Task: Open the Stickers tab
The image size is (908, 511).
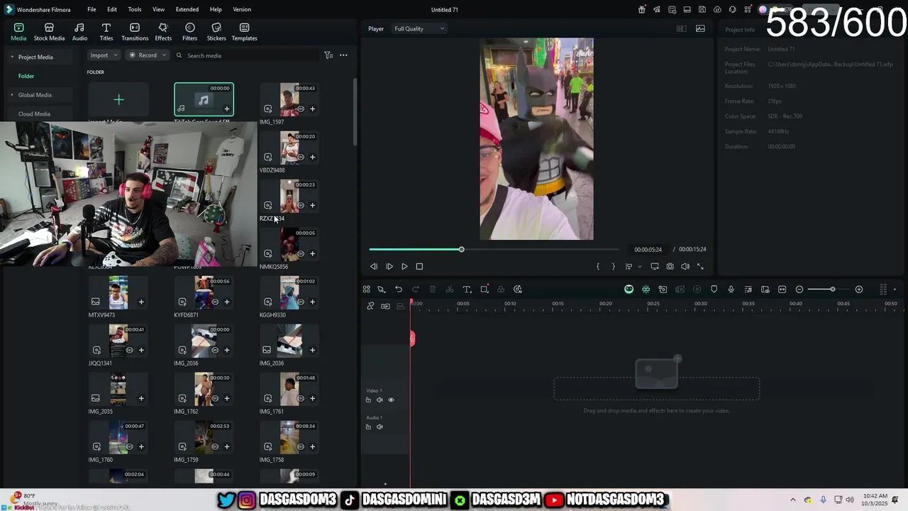Action: [216, 32]
